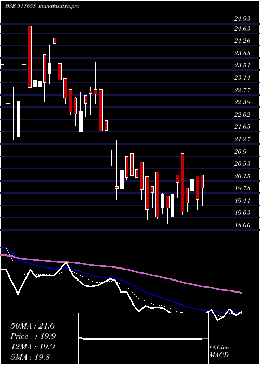
Task: Click the 5MA : 19.8 readout
Action: pos(30,357)
